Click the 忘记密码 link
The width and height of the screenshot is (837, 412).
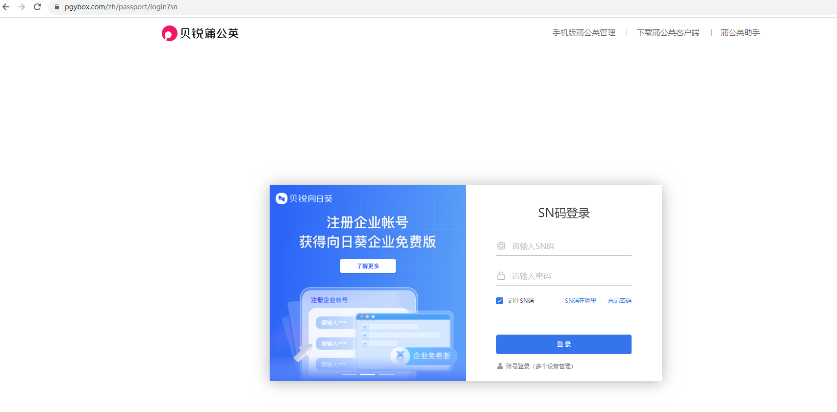click(620, 301)
